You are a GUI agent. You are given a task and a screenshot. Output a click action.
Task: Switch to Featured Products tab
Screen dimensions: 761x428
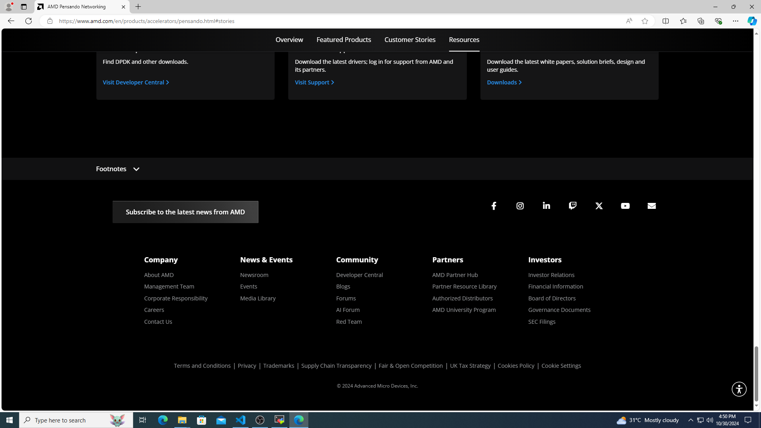tap(344, 40)
